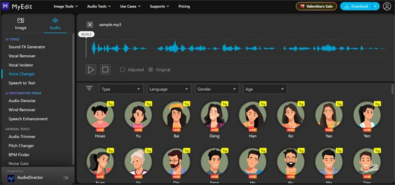
Task: Close the sample.mp3 file with X
Action: point(90,25)
